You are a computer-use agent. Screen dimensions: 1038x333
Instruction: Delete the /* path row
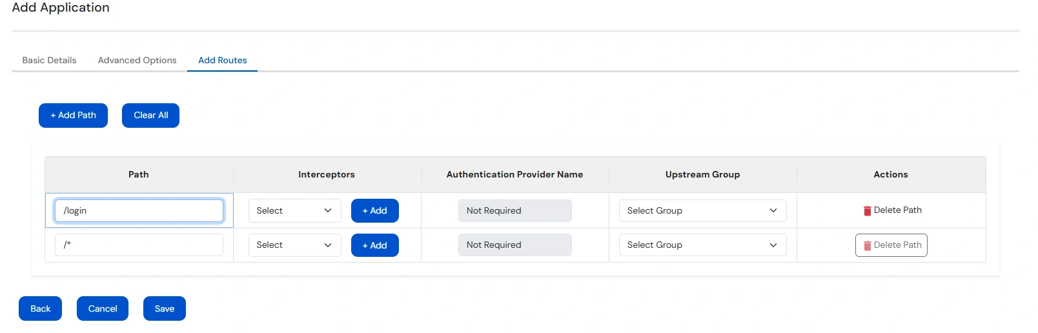click(x=891, y=245)
